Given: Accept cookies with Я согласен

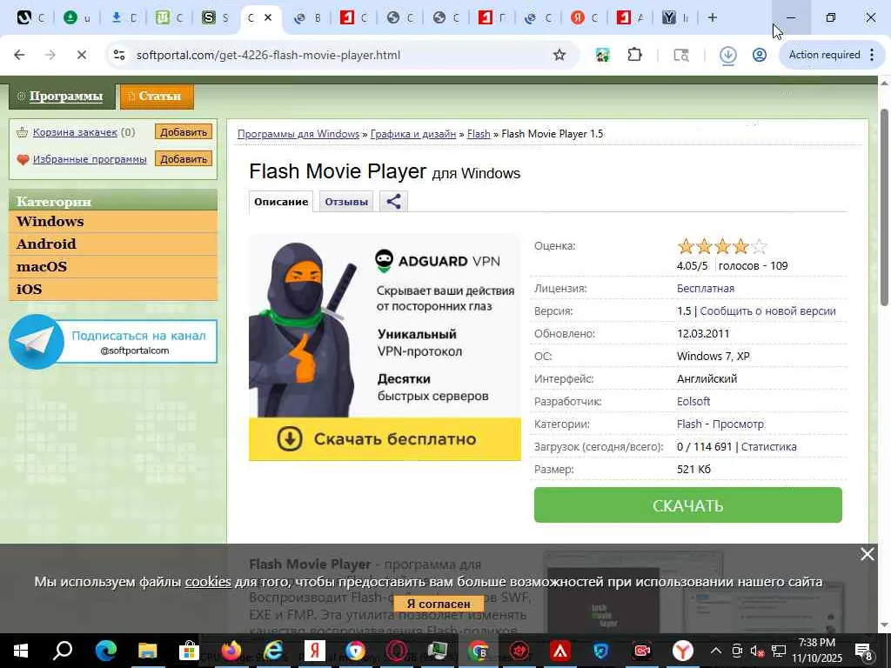Looking at the screenshot, I should [439, 604].
